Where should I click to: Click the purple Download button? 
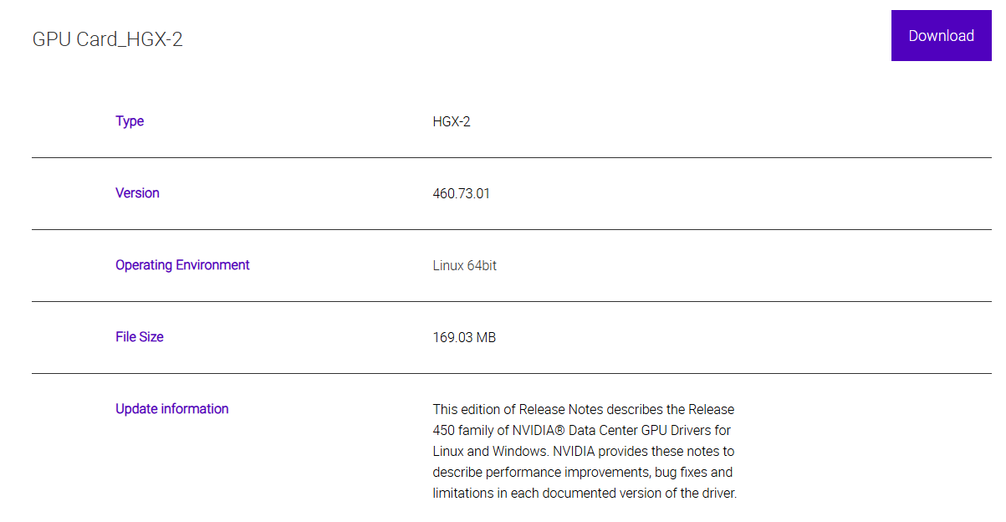(941, 36)
